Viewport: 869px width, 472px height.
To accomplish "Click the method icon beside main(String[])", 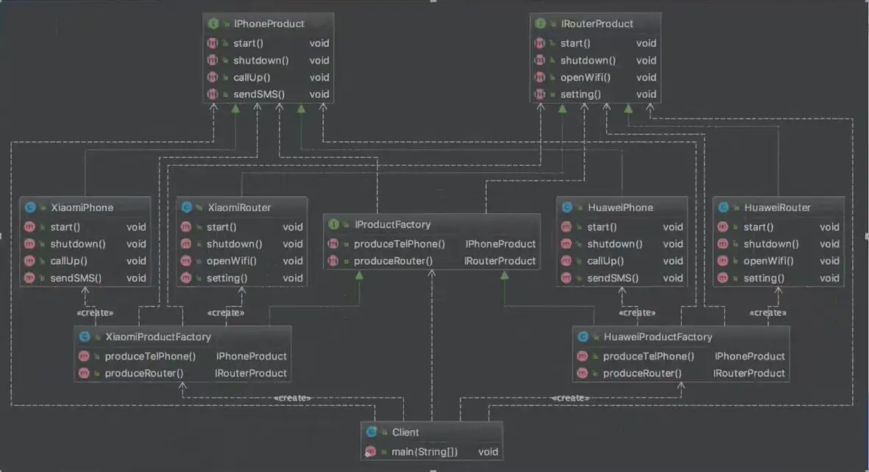I will click(x=371, y=452).
